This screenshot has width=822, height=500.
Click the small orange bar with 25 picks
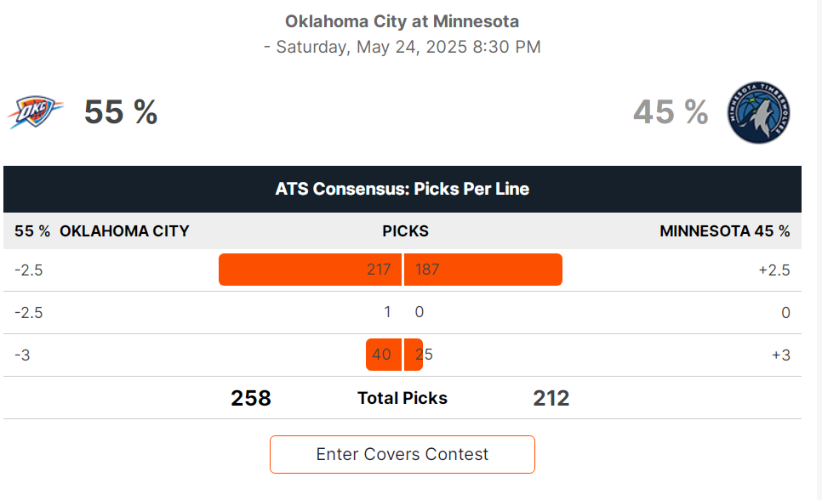[x=414, y=355]
